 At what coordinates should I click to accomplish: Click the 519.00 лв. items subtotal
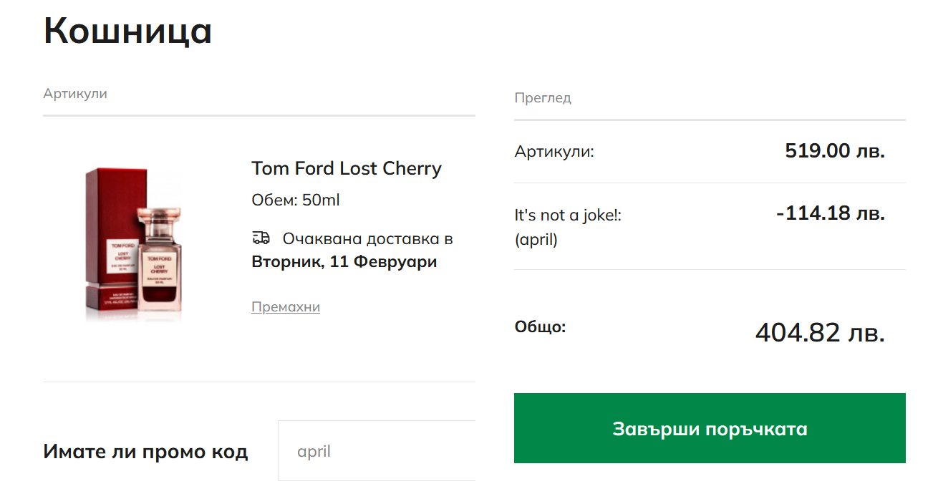tap(835, 151)
